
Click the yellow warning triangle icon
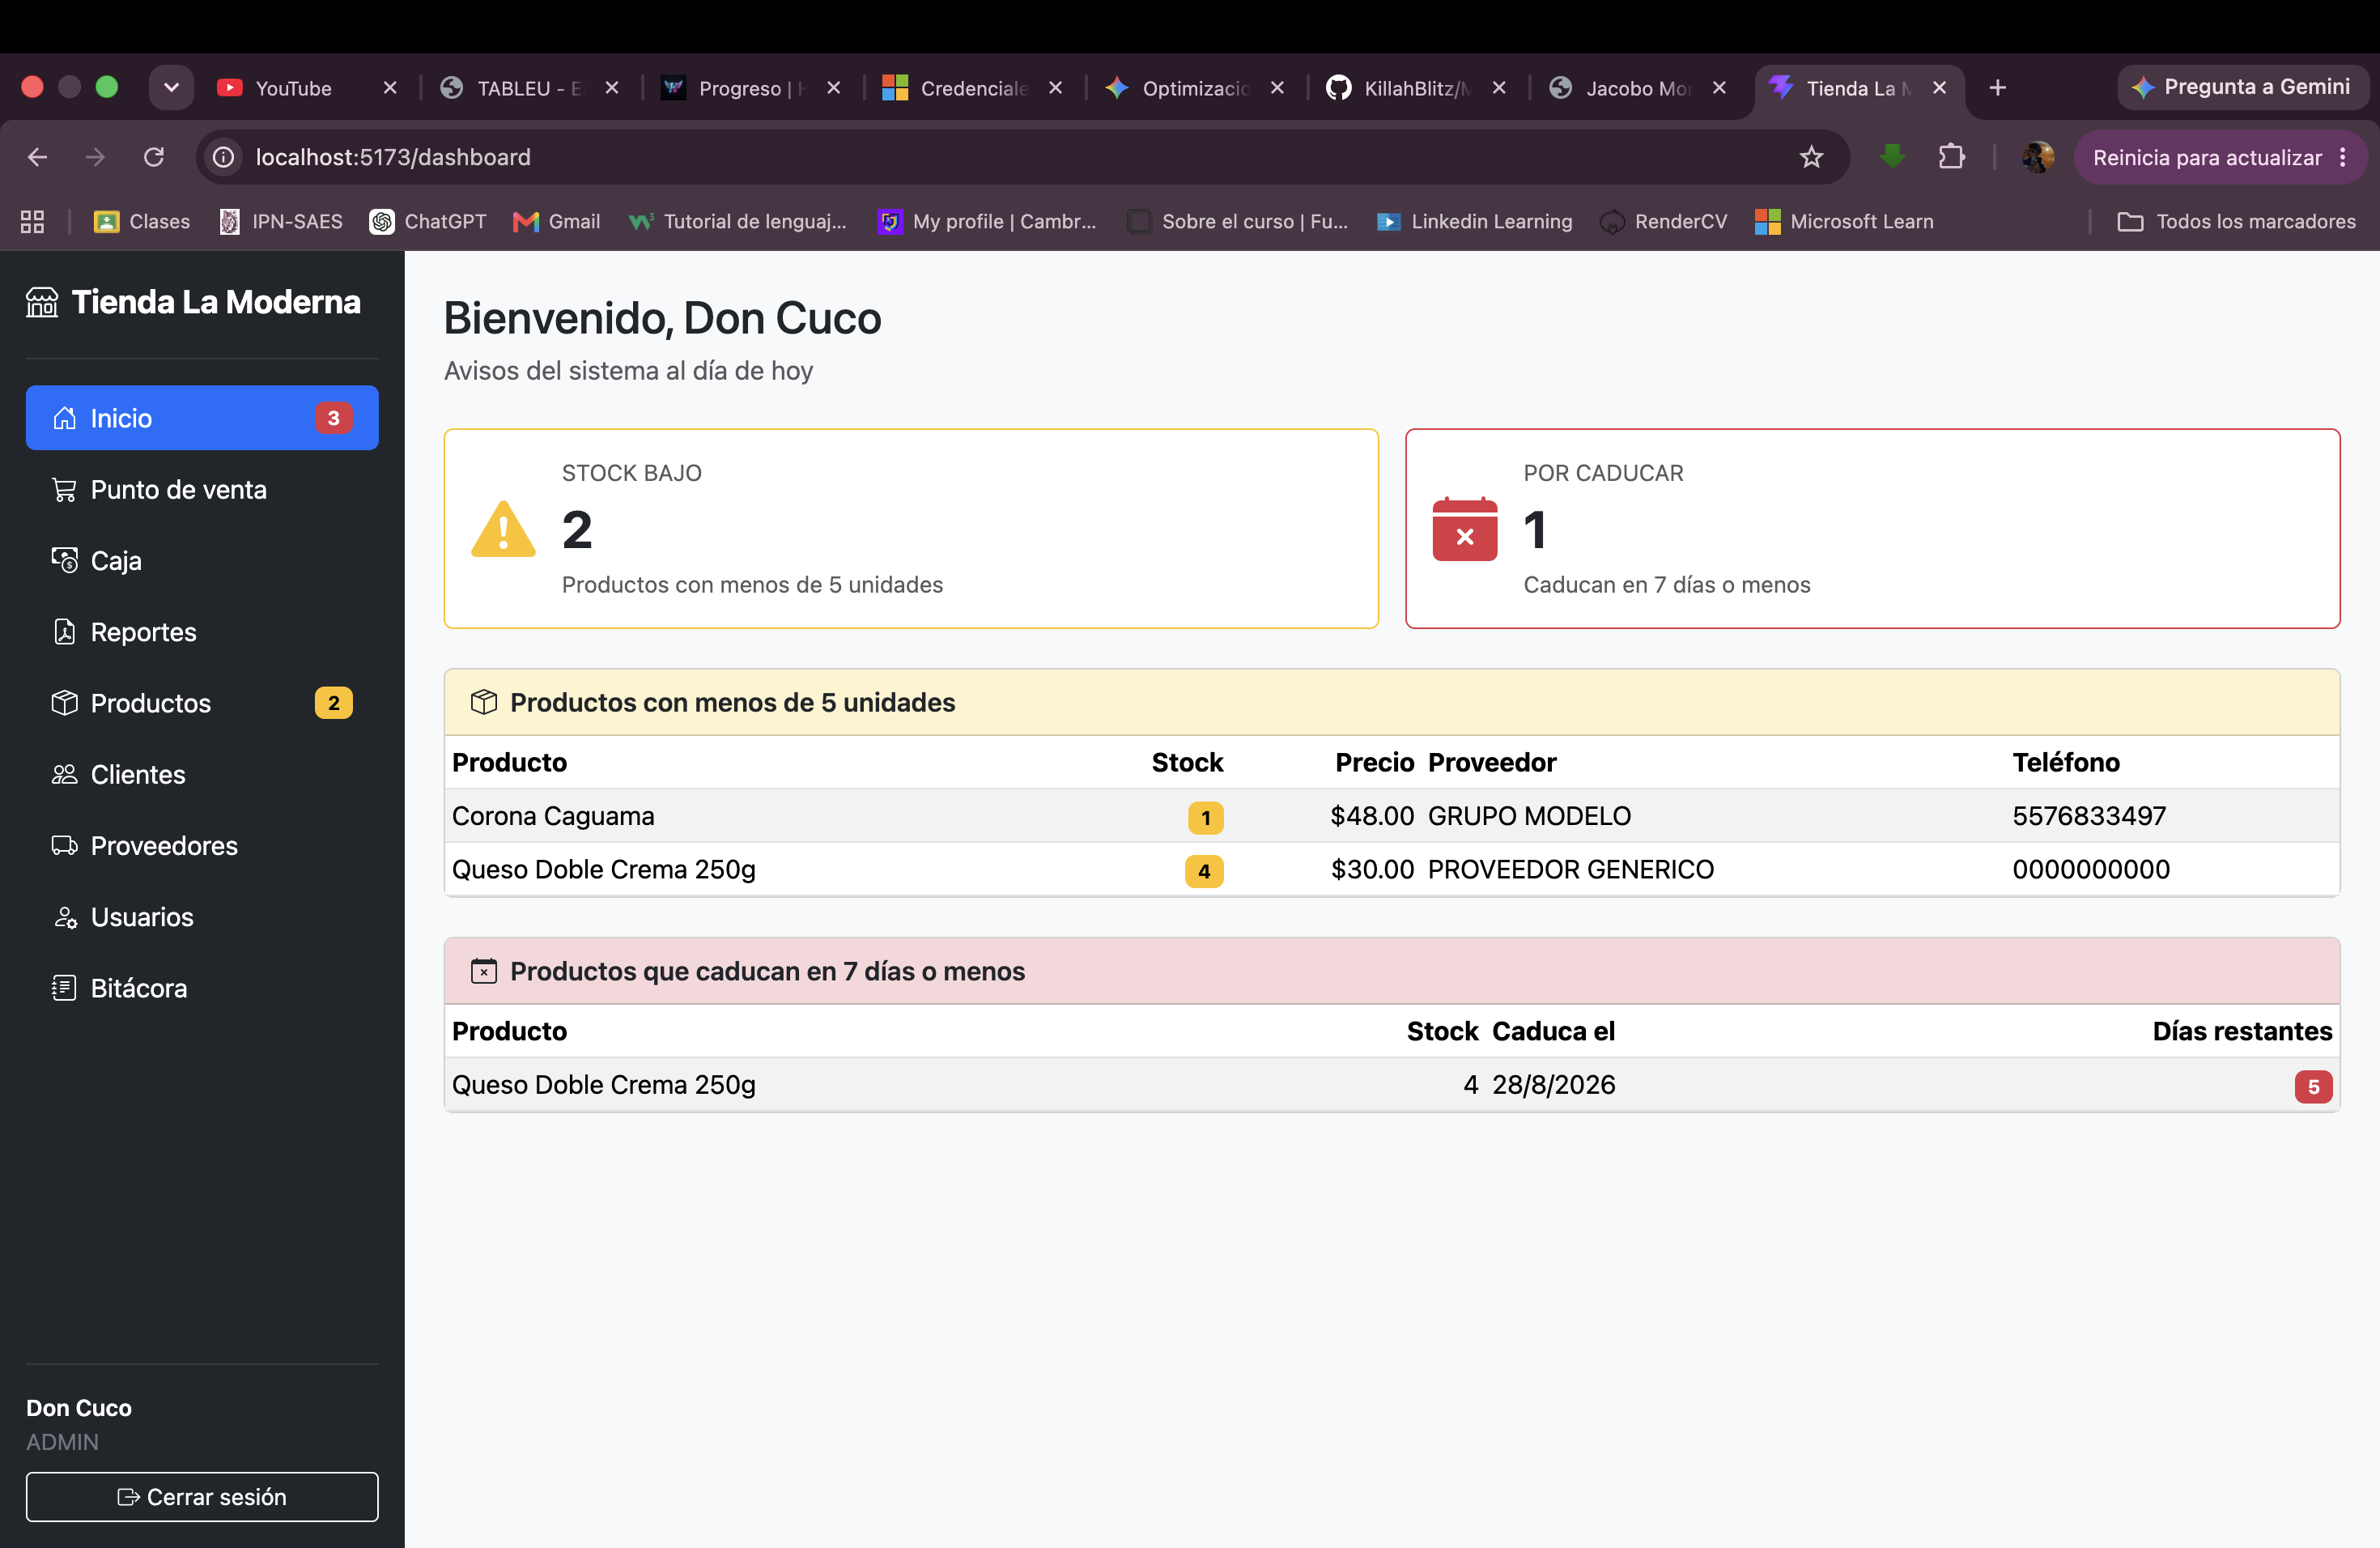click(503, 529)
